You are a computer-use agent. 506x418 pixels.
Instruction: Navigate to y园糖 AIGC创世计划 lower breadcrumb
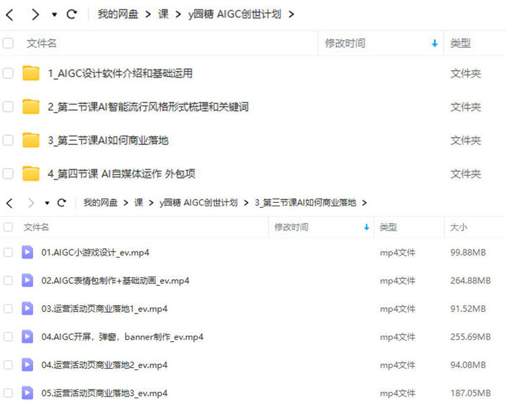click(x=199, y=202)
